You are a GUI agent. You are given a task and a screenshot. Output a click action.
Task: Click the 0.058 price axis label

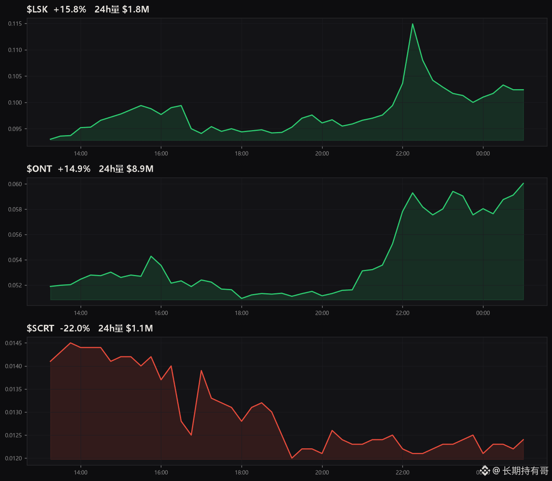pos(16,210)
